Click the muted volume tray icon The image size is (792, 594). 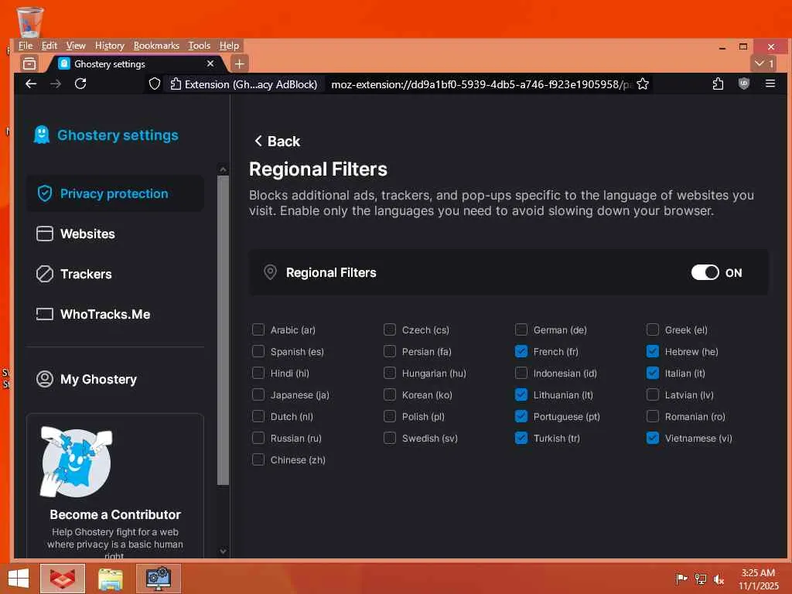click(x=719, y=579)
